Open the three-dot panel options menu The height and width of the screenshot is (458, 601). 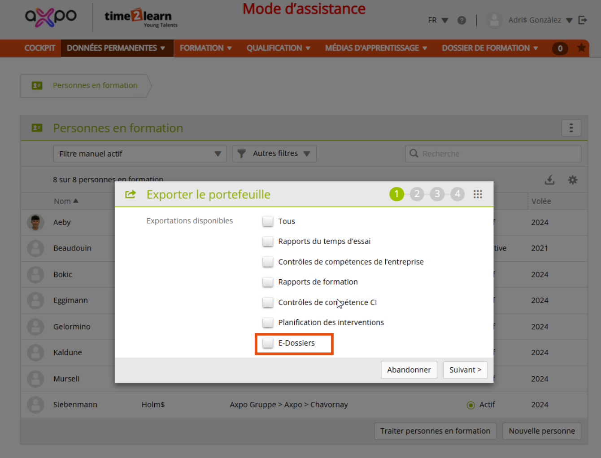click(x=571, y=128)
